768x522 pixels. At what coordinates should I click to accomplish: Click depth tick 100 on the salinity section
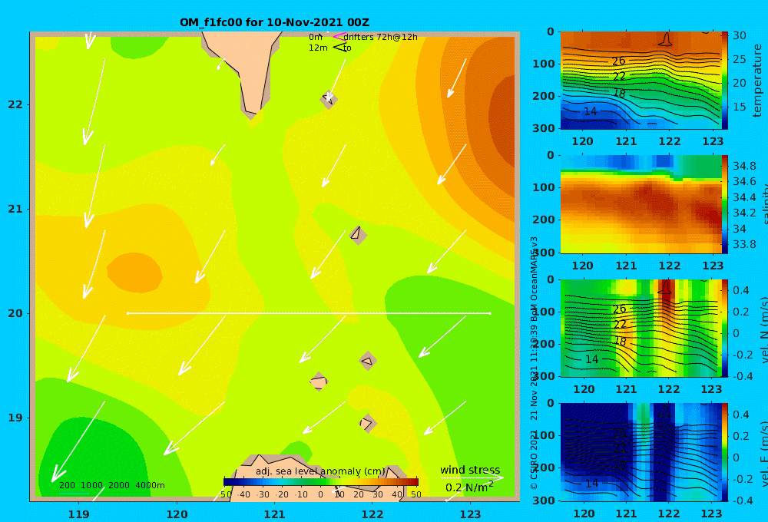(544, 187)
